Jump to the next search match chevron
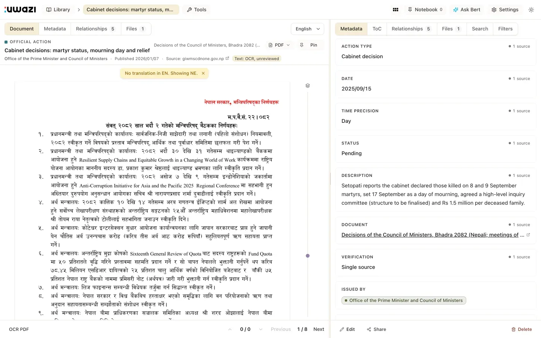541x338 pixels. (x=261, y=329)
